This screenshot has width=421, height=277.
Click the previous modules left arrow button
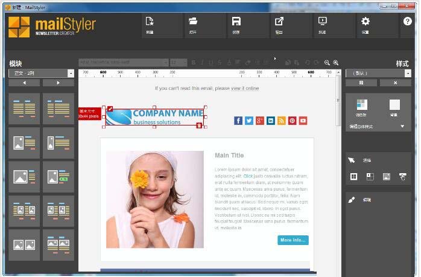(25, 83)
